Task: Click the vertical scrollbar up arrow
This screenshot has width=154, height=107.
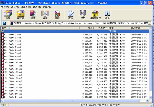Action: coord(151,28)
